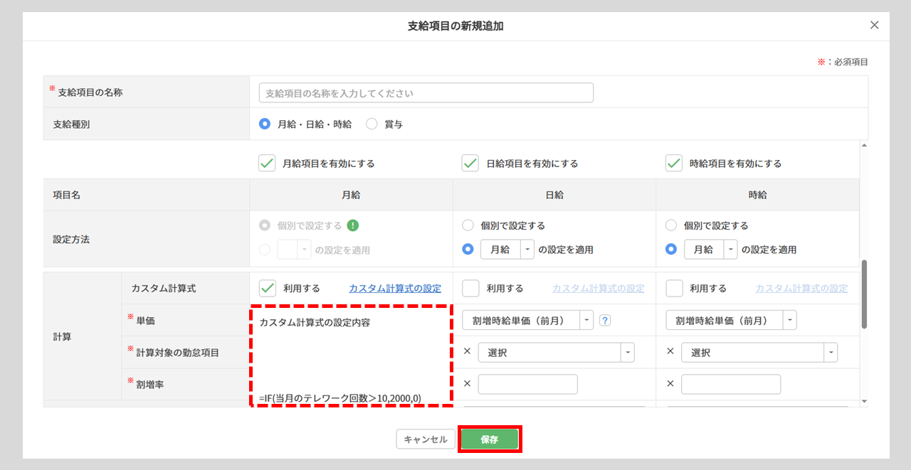Select 月給の設定を適用 radio in 日給 column
Screen dimensions: 911x470
[468, 250]
